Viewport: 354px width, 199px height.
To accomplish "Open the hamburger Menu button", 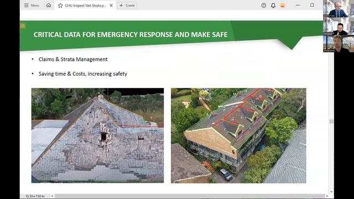I will coord(32,5).
